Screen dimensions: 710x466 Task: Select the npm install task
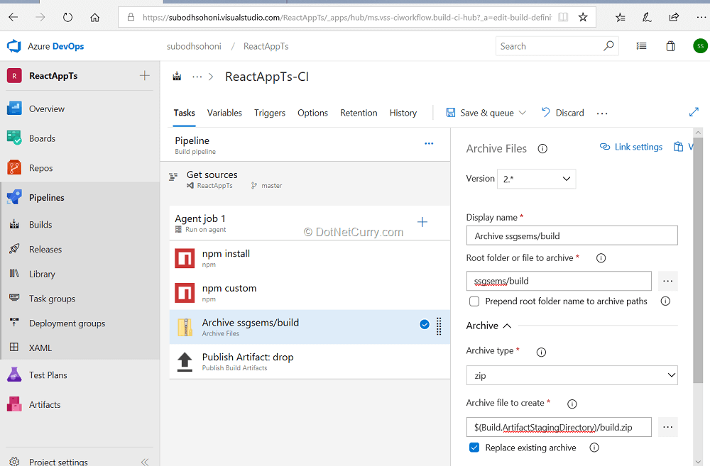pyautogui.click(x=310, y=258)
